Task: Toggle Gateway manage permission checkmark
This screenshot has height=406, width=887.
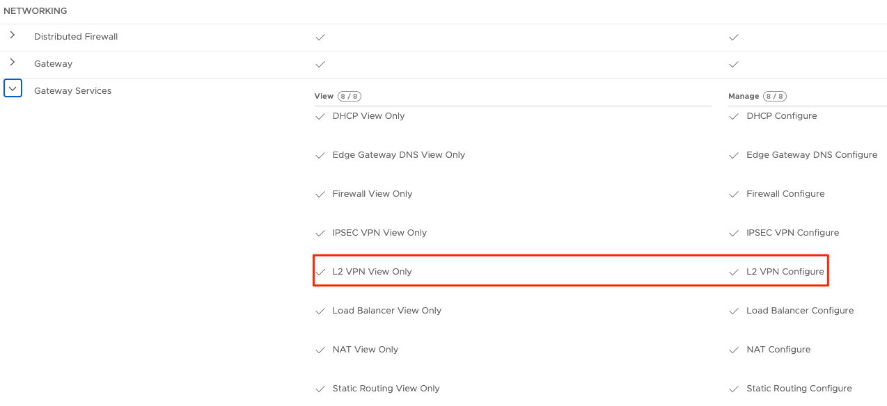Action: click(734, 64)
